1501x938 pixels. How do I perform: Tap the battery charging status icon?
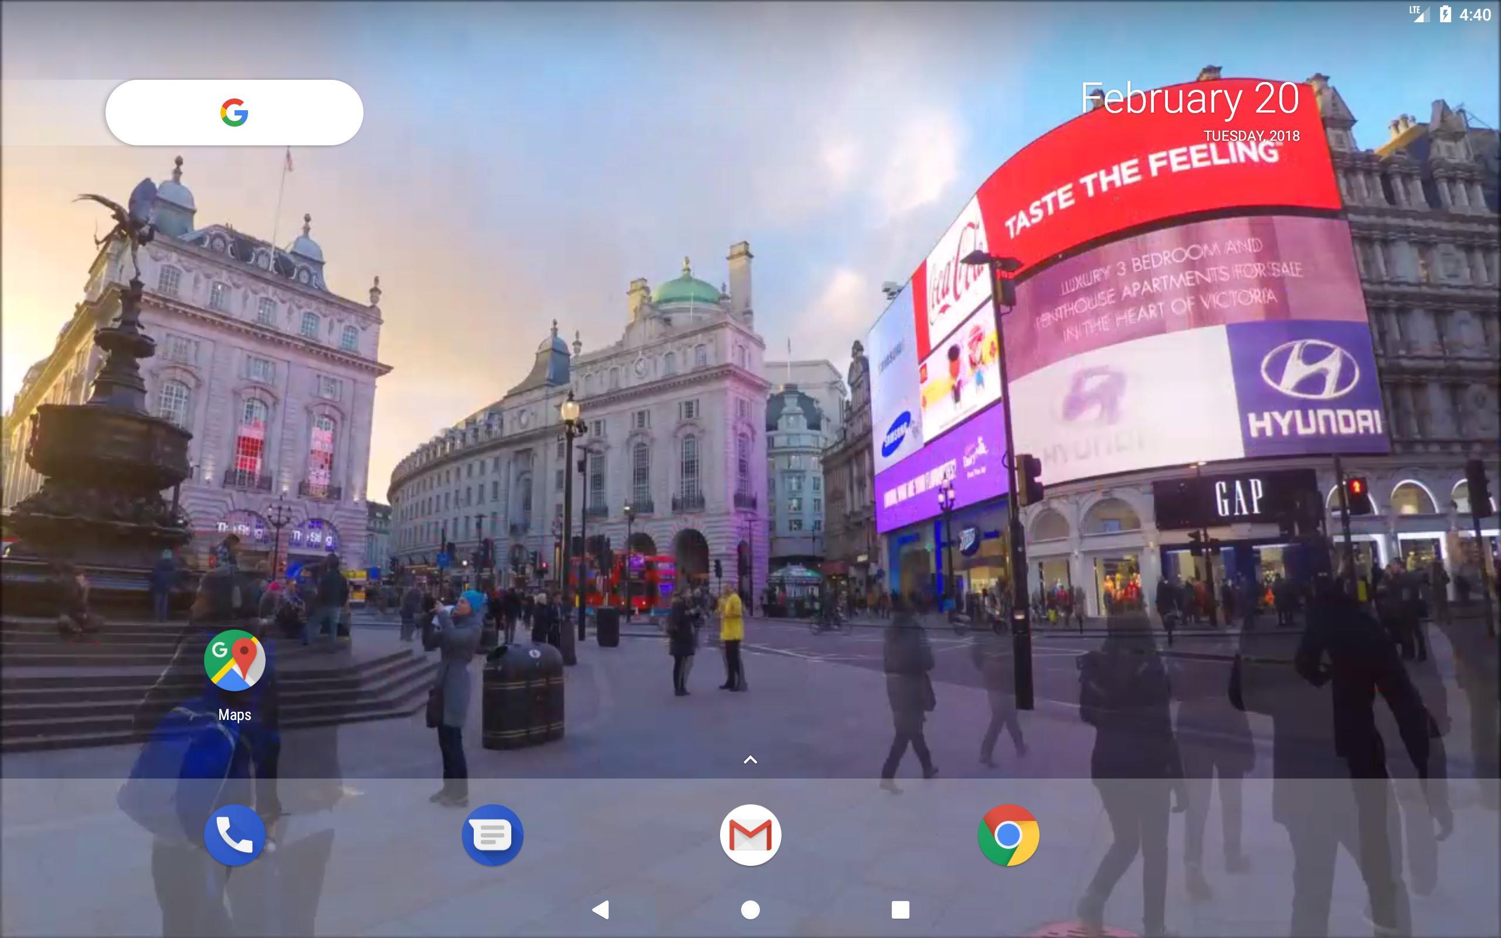coord(1445,14)
